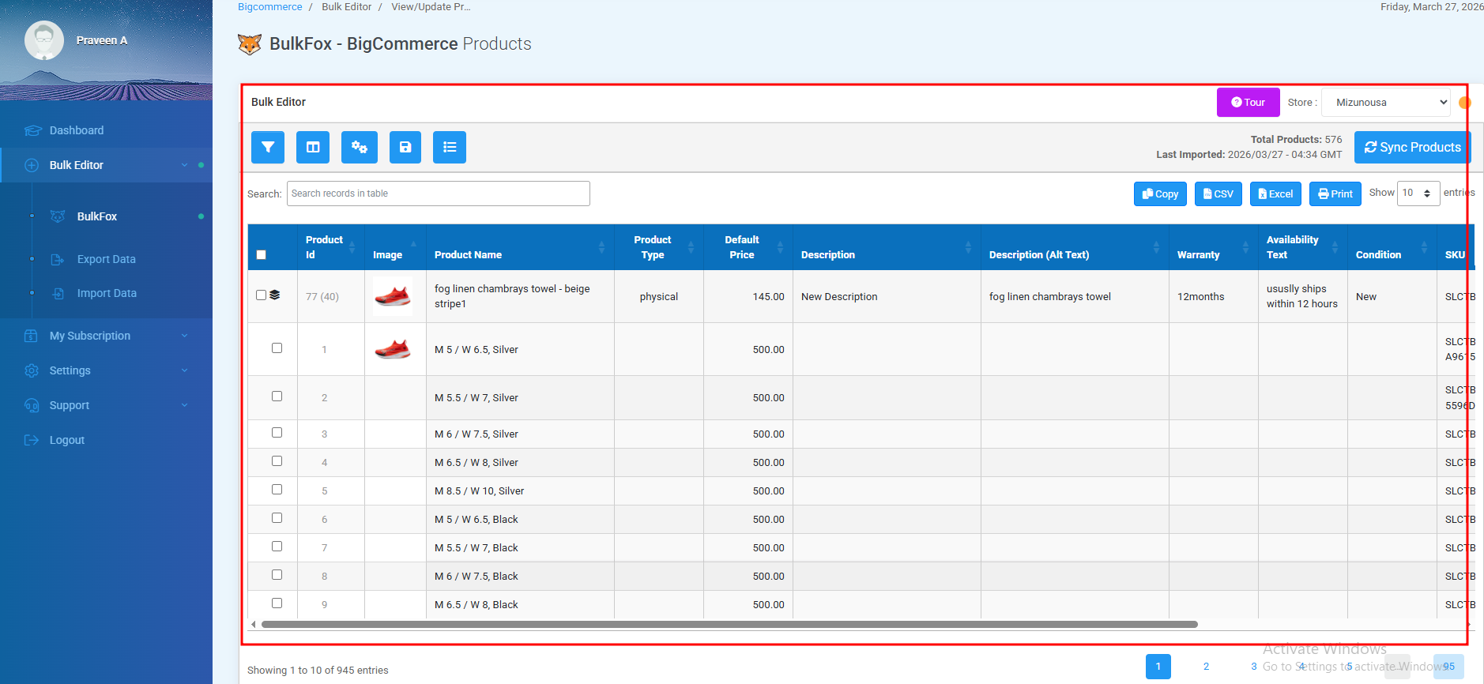Select pagination page 1

[1158, 667]
